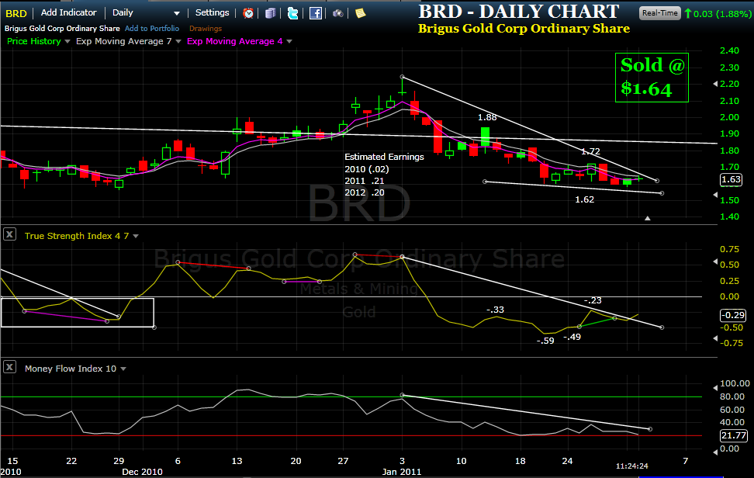The image size is (754, 478).
Task: Select the True Strength Index 4 7 label
Action: point(77,236)
